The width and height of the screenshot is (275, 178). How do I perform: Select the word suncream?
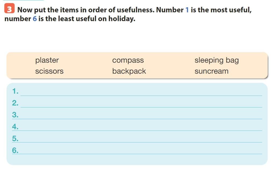pos(212,72)
